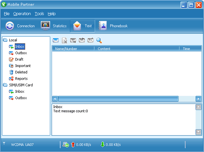Viewport: 204px width, 152px height.
Task: Click the Important folder icon
Action: pos(11,66)
